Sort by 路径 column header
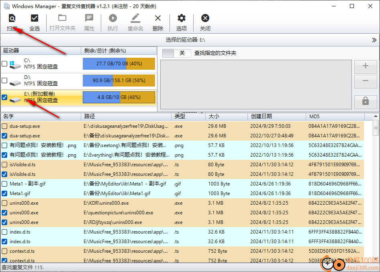This screenshot has height=272, width=380. 126,117
